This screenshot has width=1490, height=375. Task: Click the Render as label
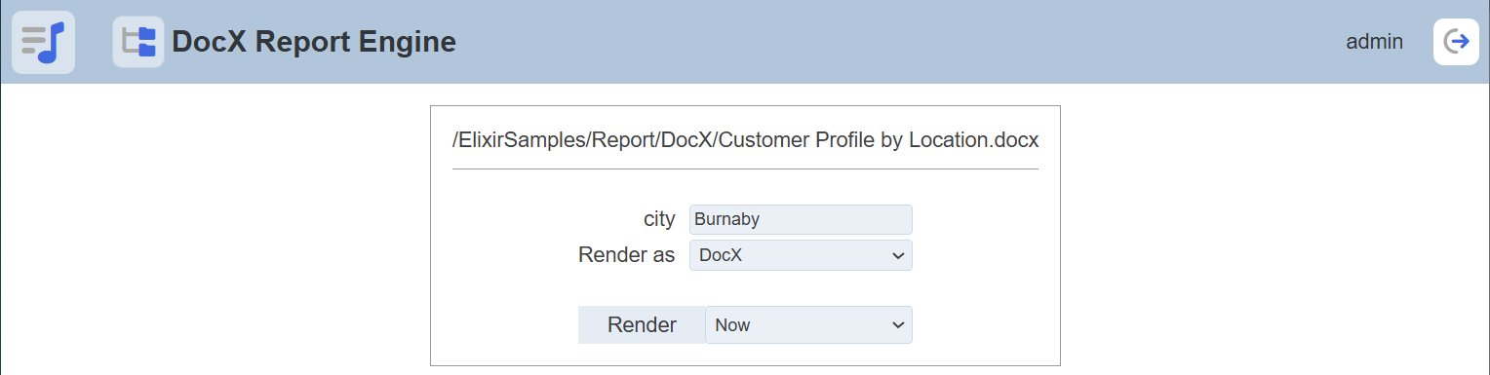[626, 255]
